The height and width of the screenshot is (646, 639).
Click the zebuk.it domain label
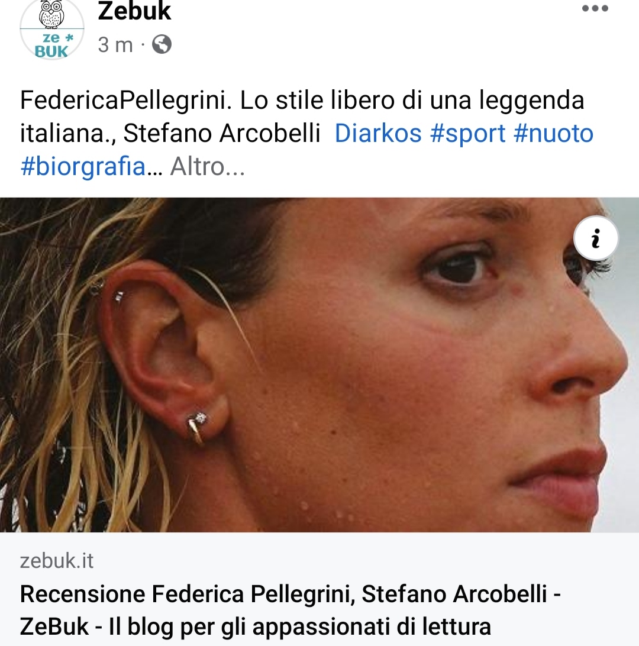pyautogui.click(x=57, y=561)
